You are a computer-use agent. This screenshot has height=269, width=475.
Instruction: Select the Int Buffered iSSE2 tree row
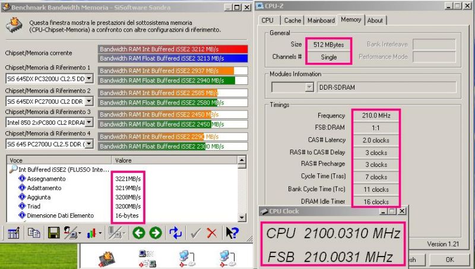point(64,169)
